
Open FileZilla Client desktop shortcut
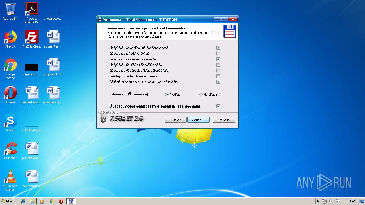pos(32,39)
